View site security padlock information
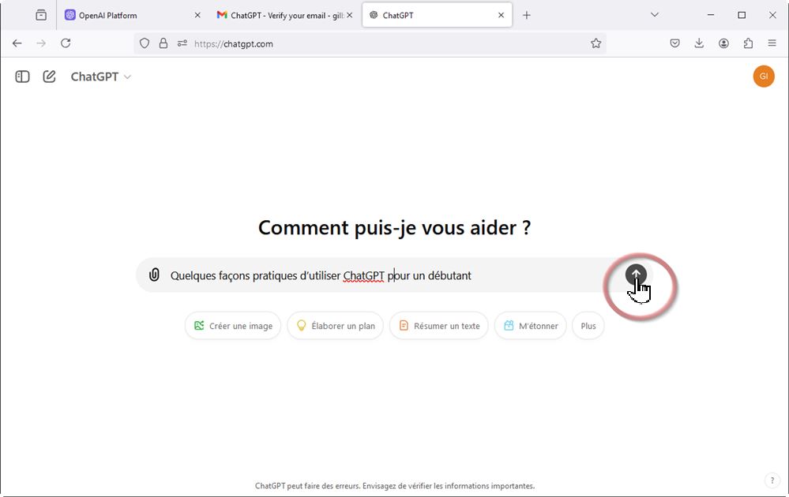Image resolution: width=789 pixels, height=497 pixels. click(163, 43)
